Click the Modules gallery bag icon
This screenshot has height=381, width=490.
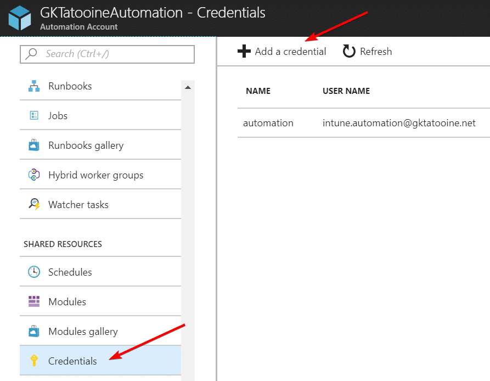point(34,331)
